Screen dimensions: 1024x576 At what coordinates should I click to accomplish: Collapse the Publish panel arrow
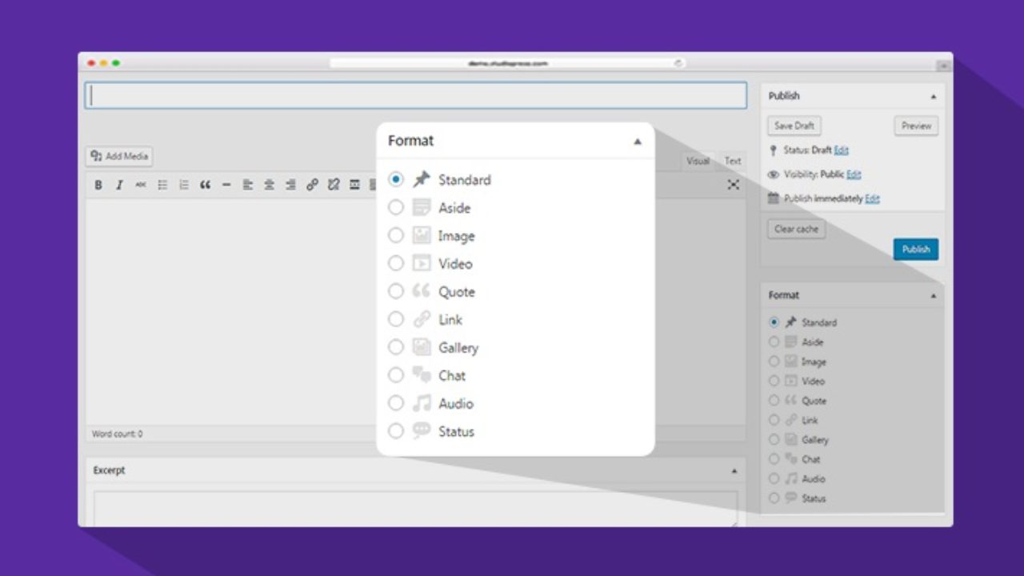pos(933,96)
